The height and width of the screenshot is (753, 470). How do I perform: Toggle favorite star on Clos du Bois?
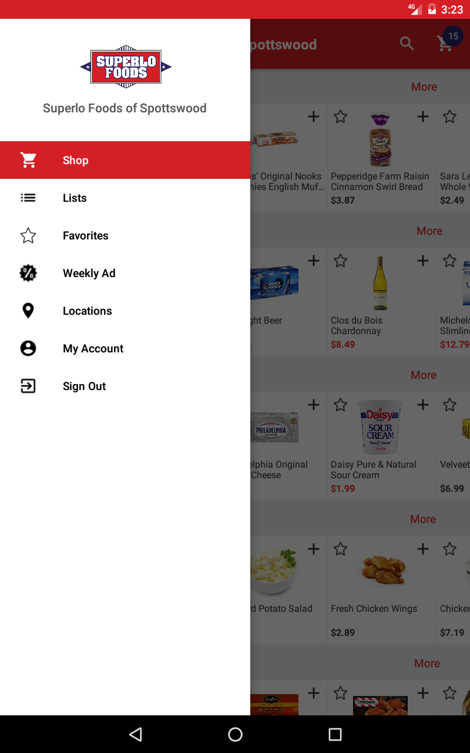coord(340,261)
